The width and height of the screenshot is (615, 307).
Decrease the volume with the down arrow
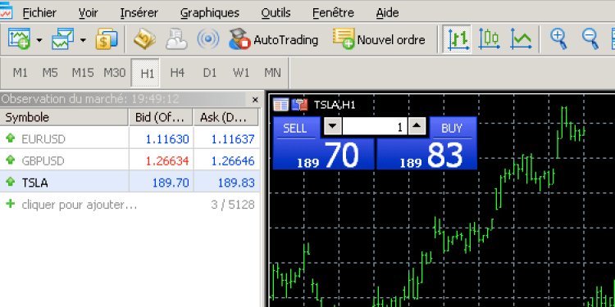(332, 127)
